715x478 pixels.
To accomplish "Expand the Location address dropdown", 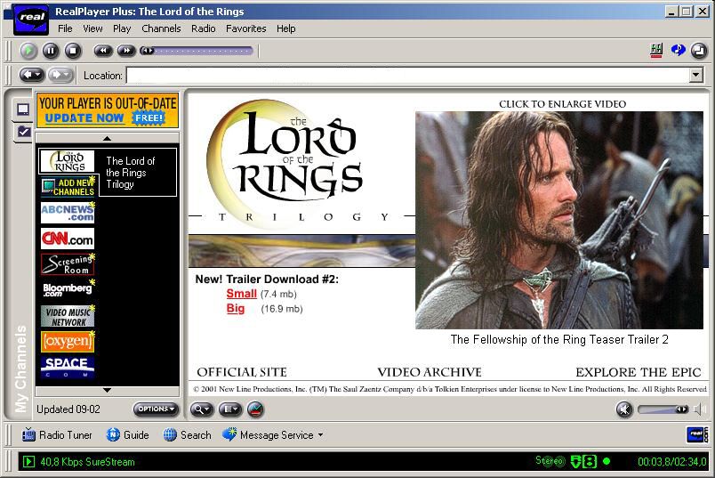I will point(695,75).
